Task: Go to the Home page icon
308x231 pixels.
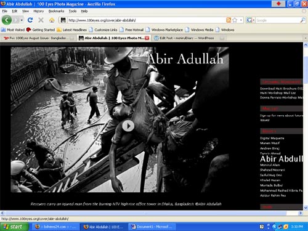Action: pyautogui.click(x=52, y=20)
